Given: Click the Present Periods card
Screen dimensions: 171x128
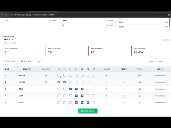Looking at the screenshot, I should point(66,51).
